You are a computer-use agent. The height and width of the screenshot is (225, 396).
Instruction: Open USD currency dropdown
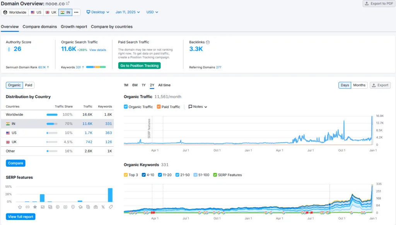[152, 12]
